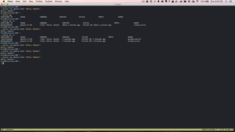Click the triangle-shaped Google Drive menu bar icon
This screenshot has width=235, height=132.
[x=147, y=1]
